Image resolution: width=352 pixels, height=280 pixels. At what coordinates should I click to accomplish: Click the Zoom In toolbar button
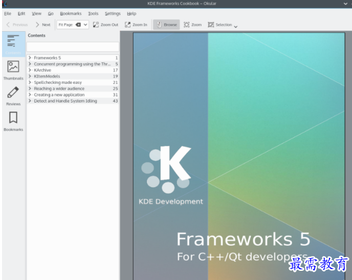[136, 24]
